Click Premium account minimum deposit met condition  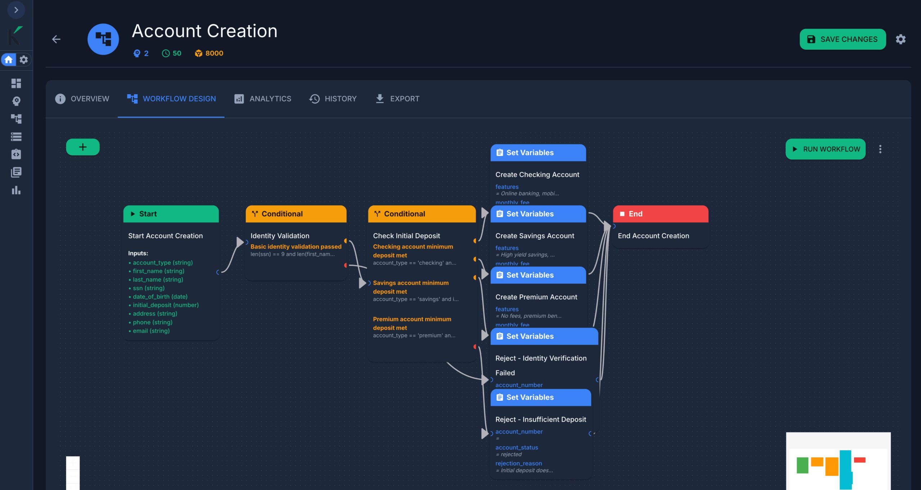coord(412,323)
